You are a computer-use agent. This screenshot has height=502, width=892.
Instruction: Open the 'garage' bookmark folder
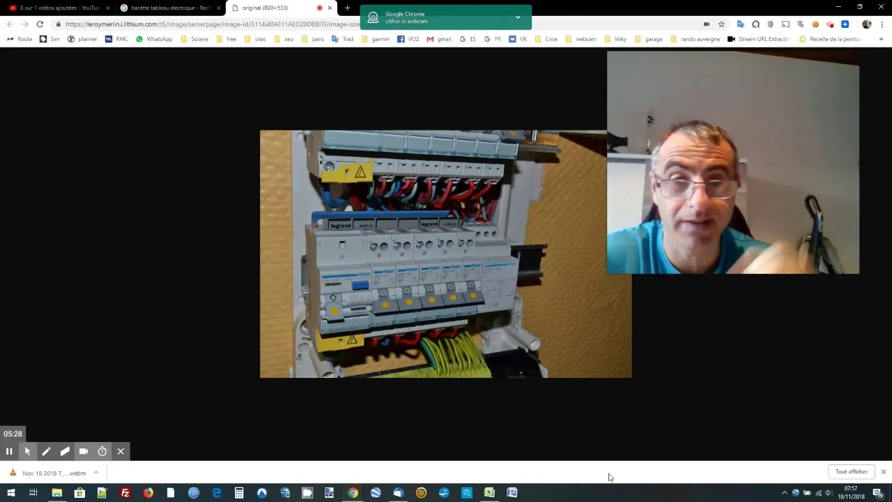click(648, 39)
